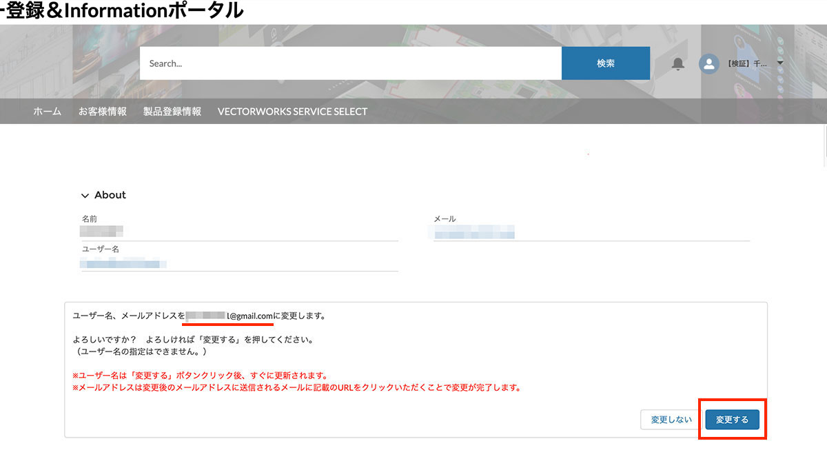The height and width of the screenshot is (470, 827).
Task: Open the お客様情報 navigation tab
Action: click(x=102, y=112)
